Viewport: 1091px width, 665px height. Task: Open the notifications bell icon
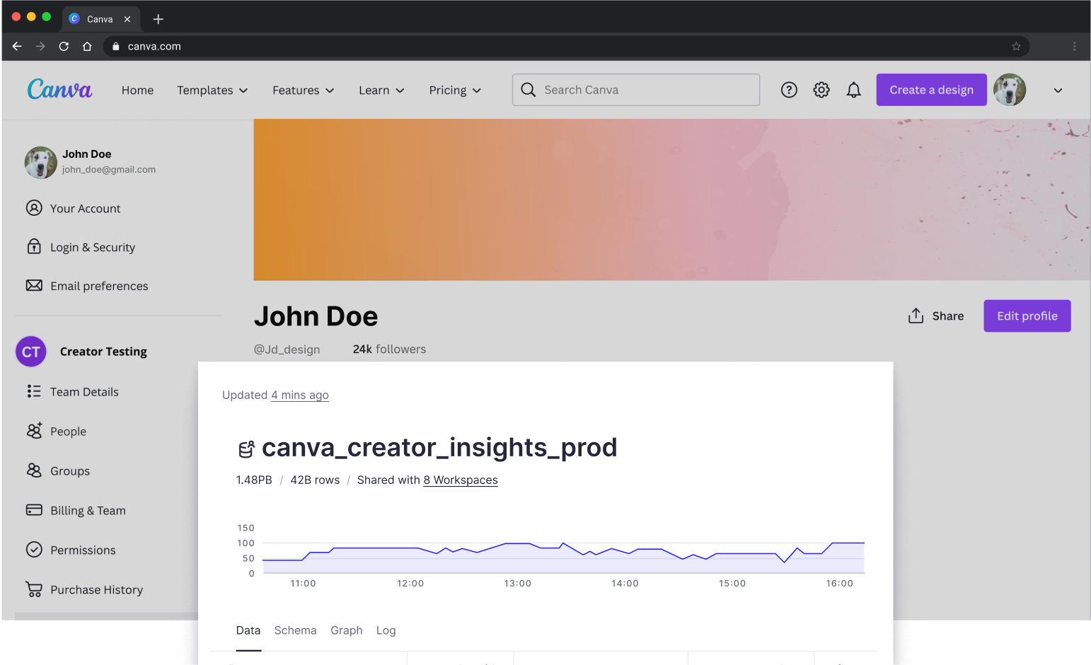(854, 90)
